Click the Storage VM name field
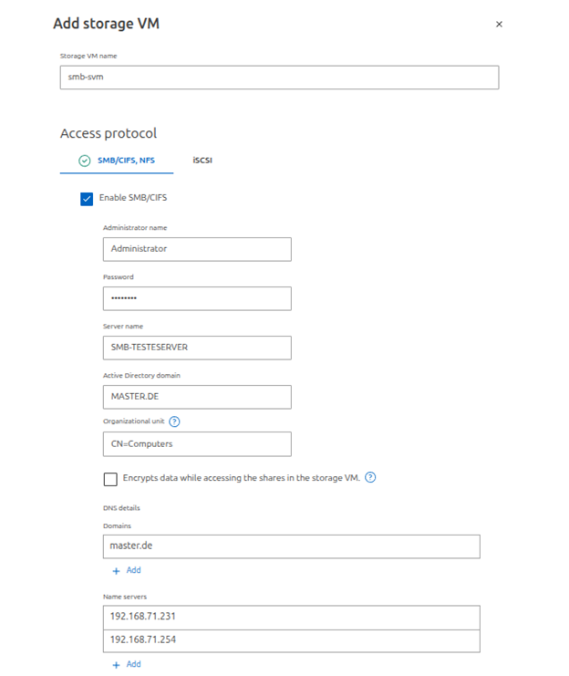Image resolution: width=569 pixels, height=676 pixels. pos(279,78)
